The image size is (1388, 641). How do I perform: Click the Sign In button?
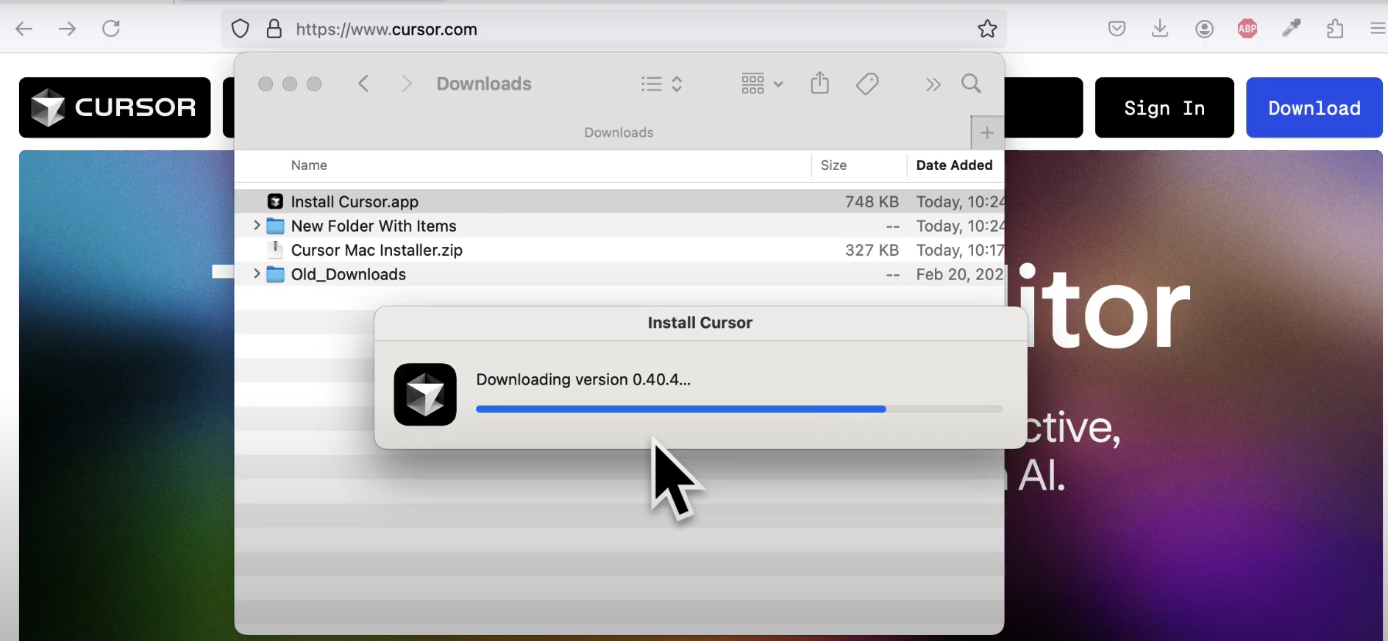click(1164, 108)
